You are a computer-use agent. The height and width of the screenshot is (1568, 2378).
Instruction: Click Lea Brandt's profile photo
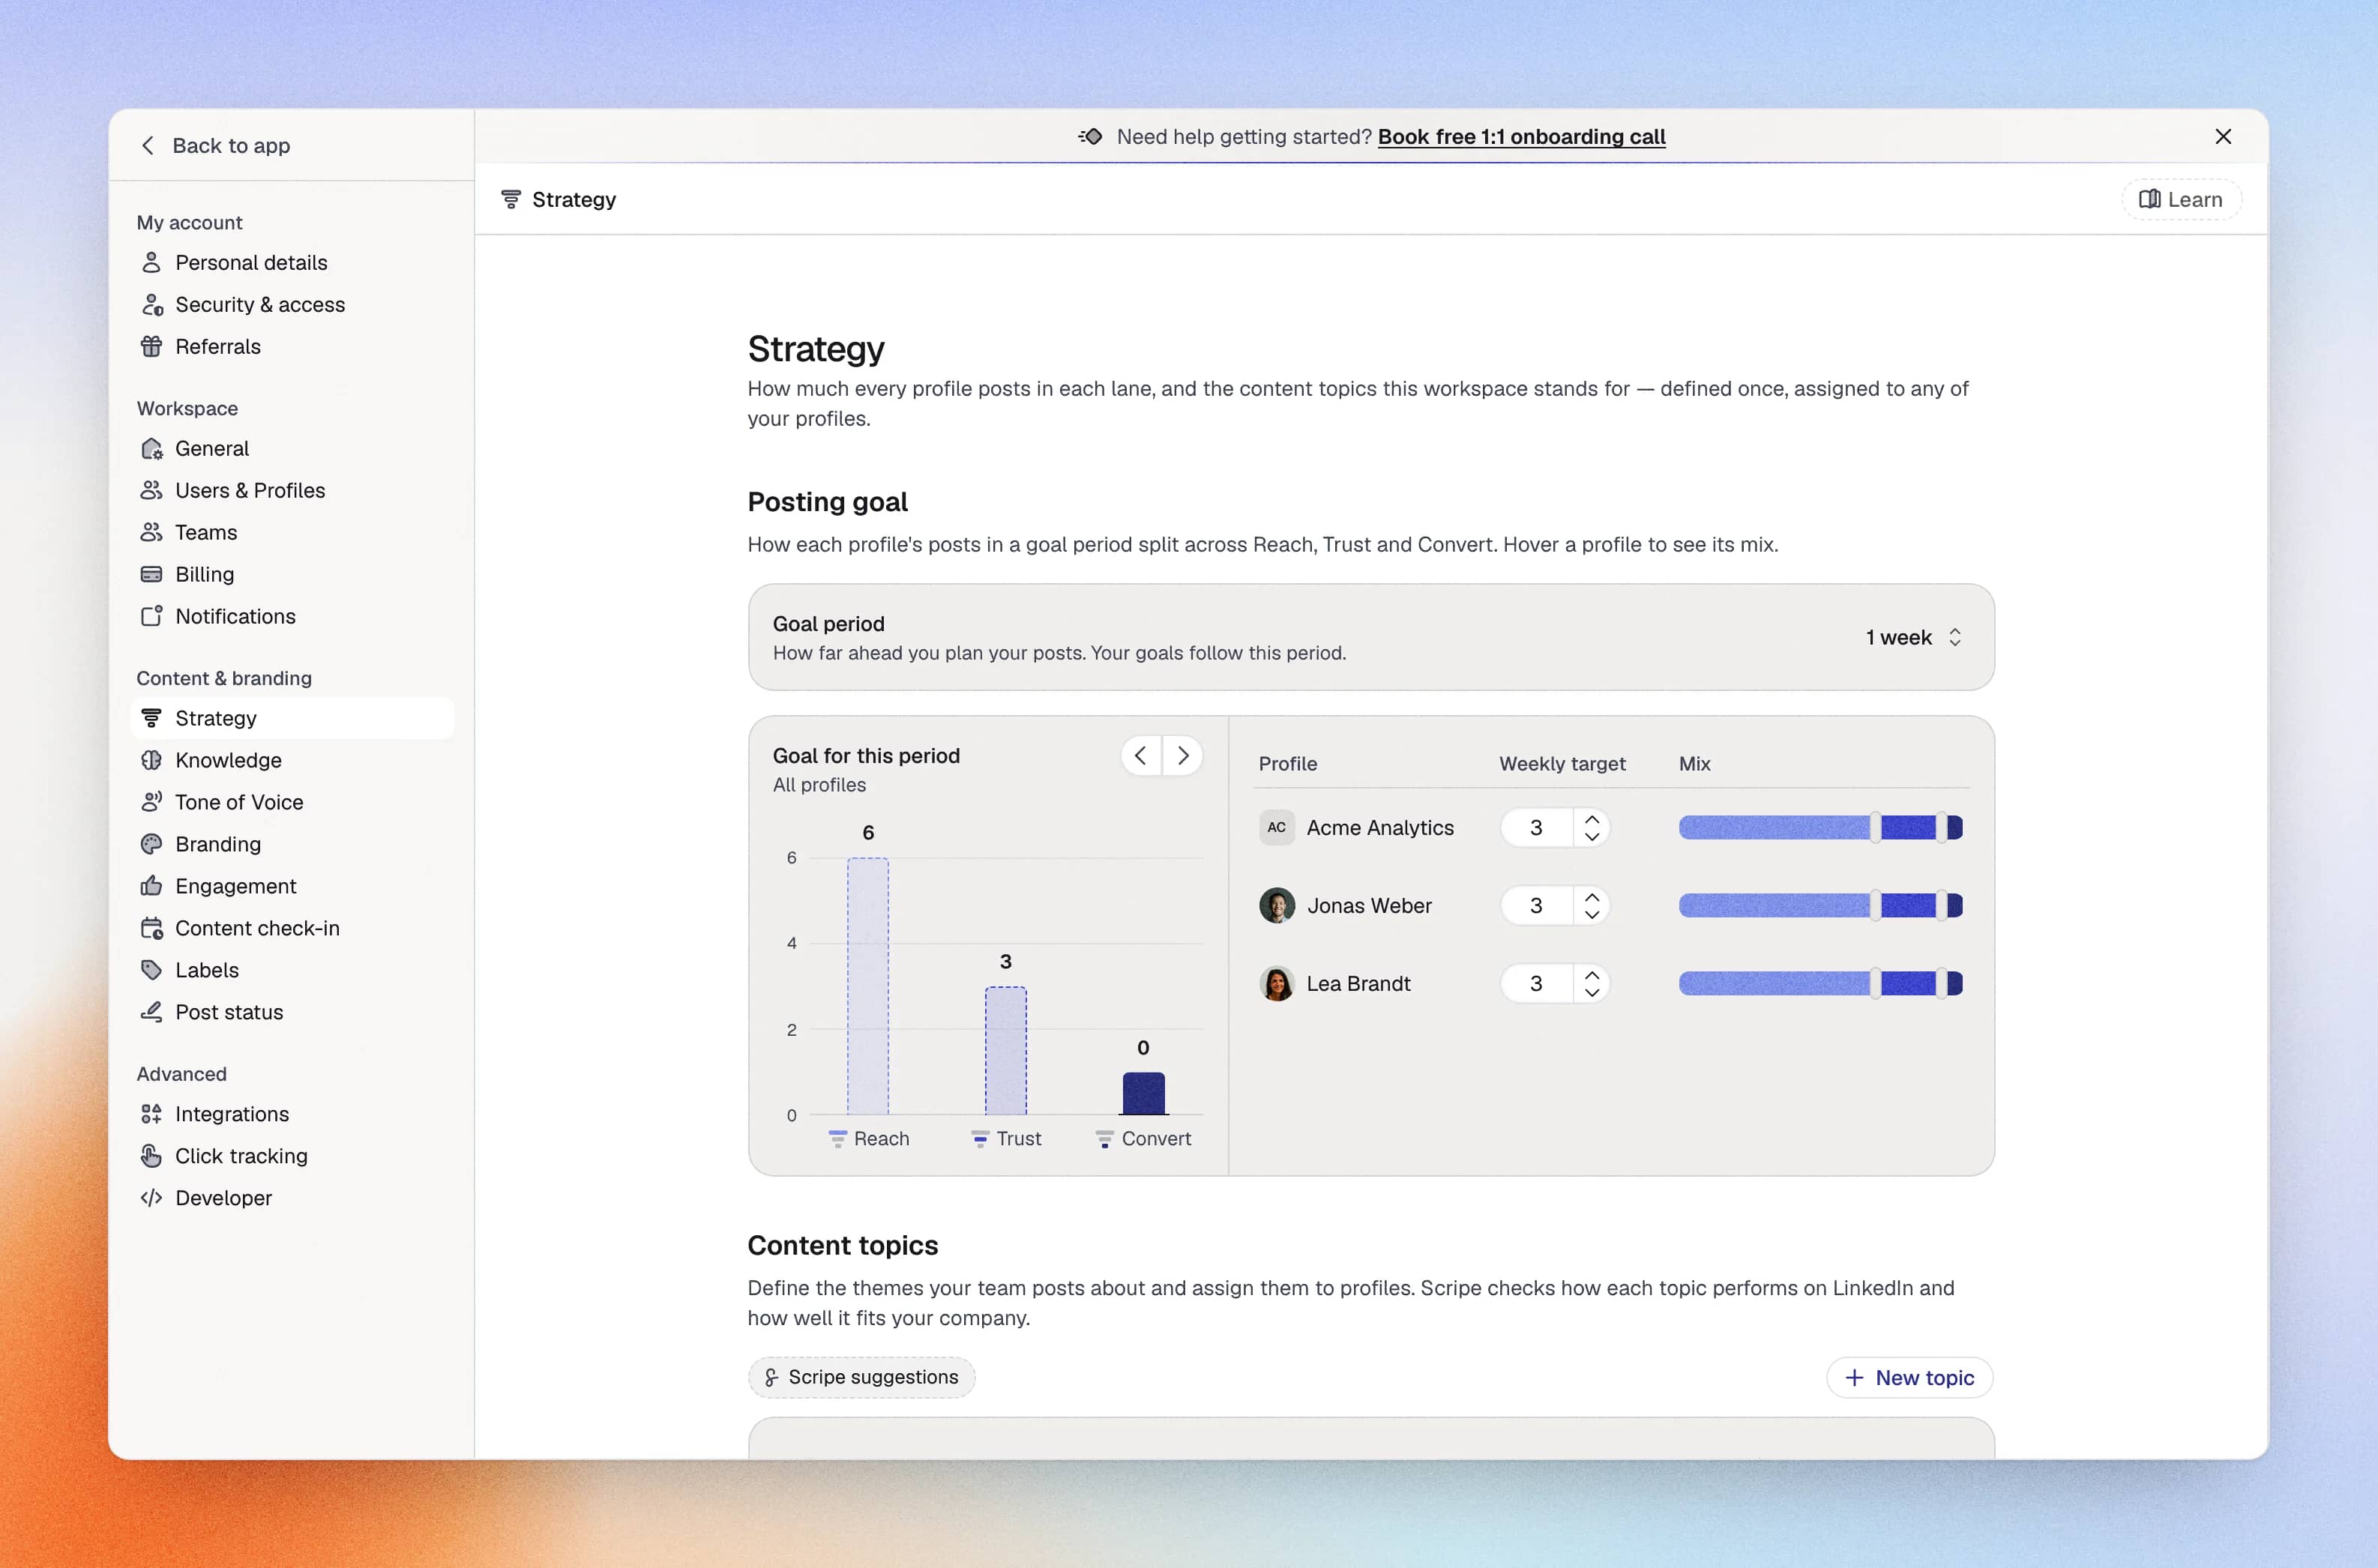(1276, 984)
